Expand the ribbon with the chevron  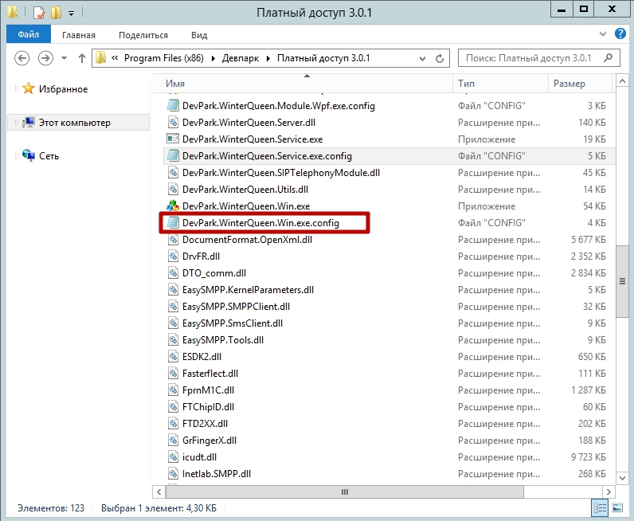pos(601,35)
